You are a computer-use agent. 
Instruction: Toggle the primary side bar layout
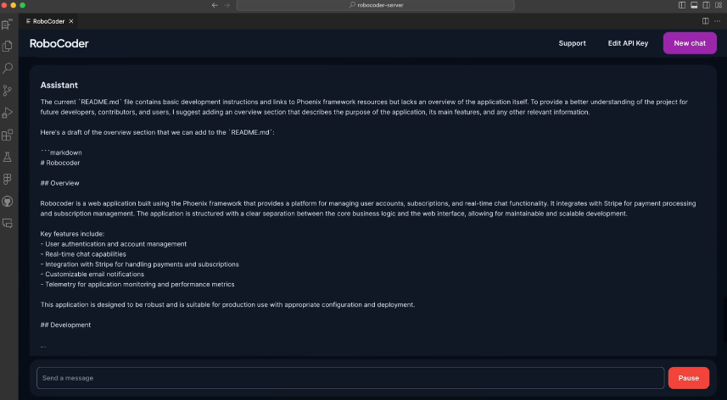682,5
